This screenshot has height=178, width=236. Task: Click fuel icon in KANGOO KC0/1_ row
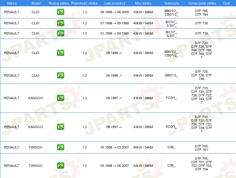pyautogui.click(x=60, y=127)
